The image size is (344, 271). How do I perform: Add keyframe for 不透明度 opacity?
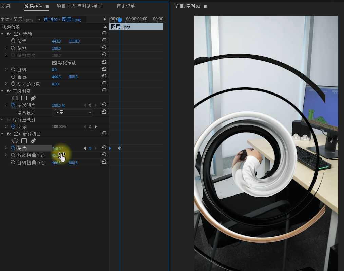click(90, 105)
